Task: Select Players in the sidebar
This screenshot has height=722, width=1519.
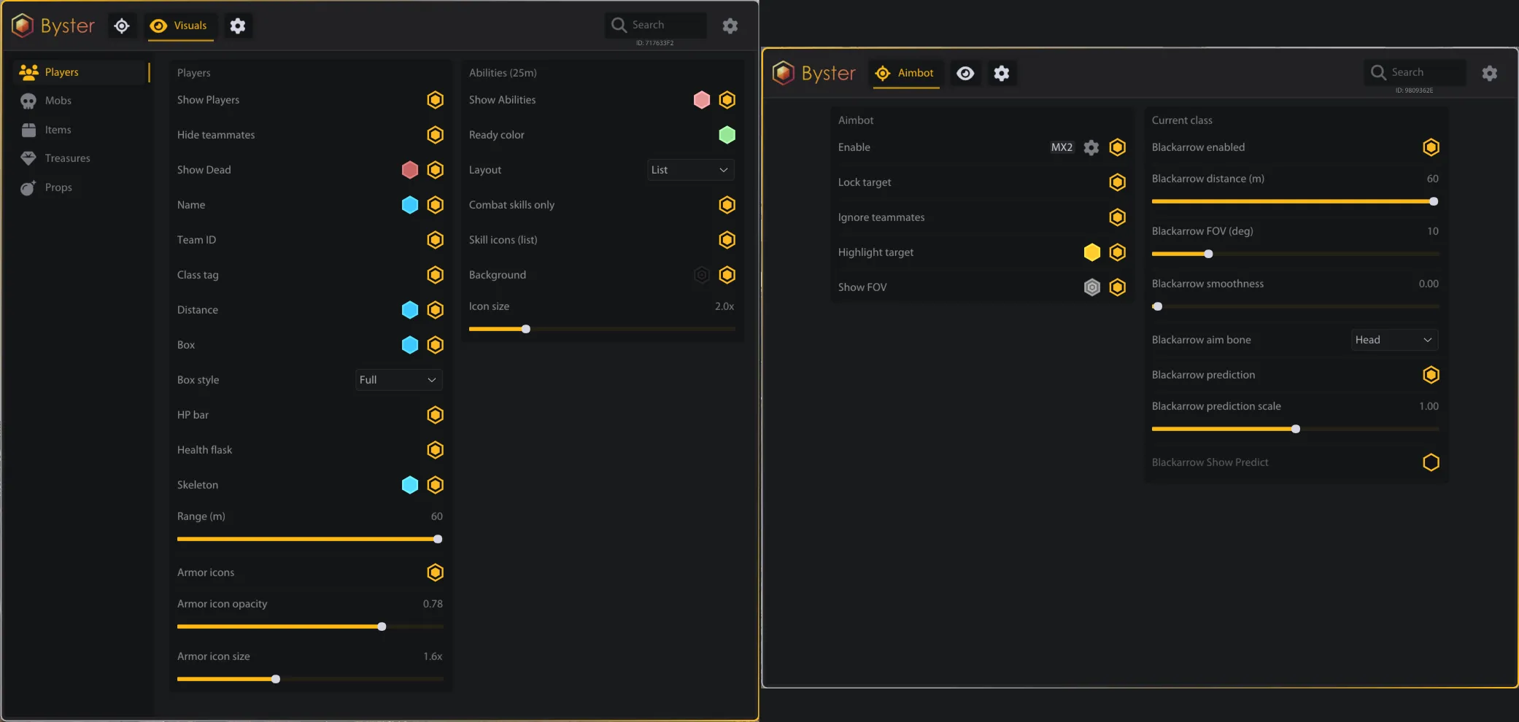Action: tap(82, 72)
